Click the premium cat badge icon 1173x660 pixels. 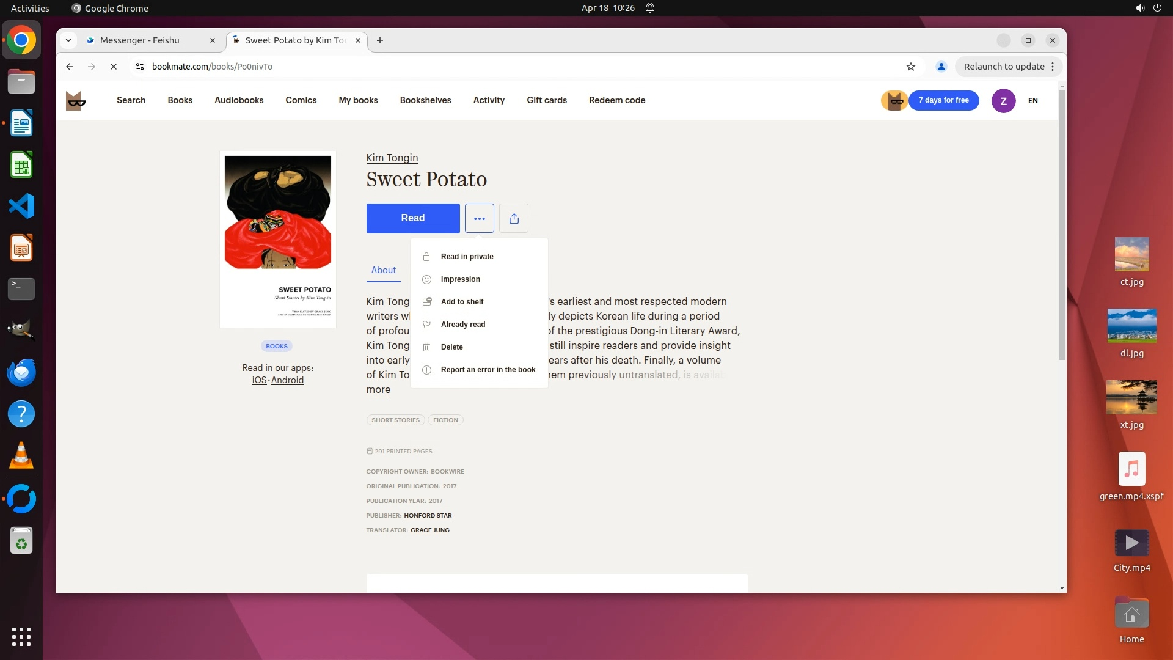[x=894, y=101]
